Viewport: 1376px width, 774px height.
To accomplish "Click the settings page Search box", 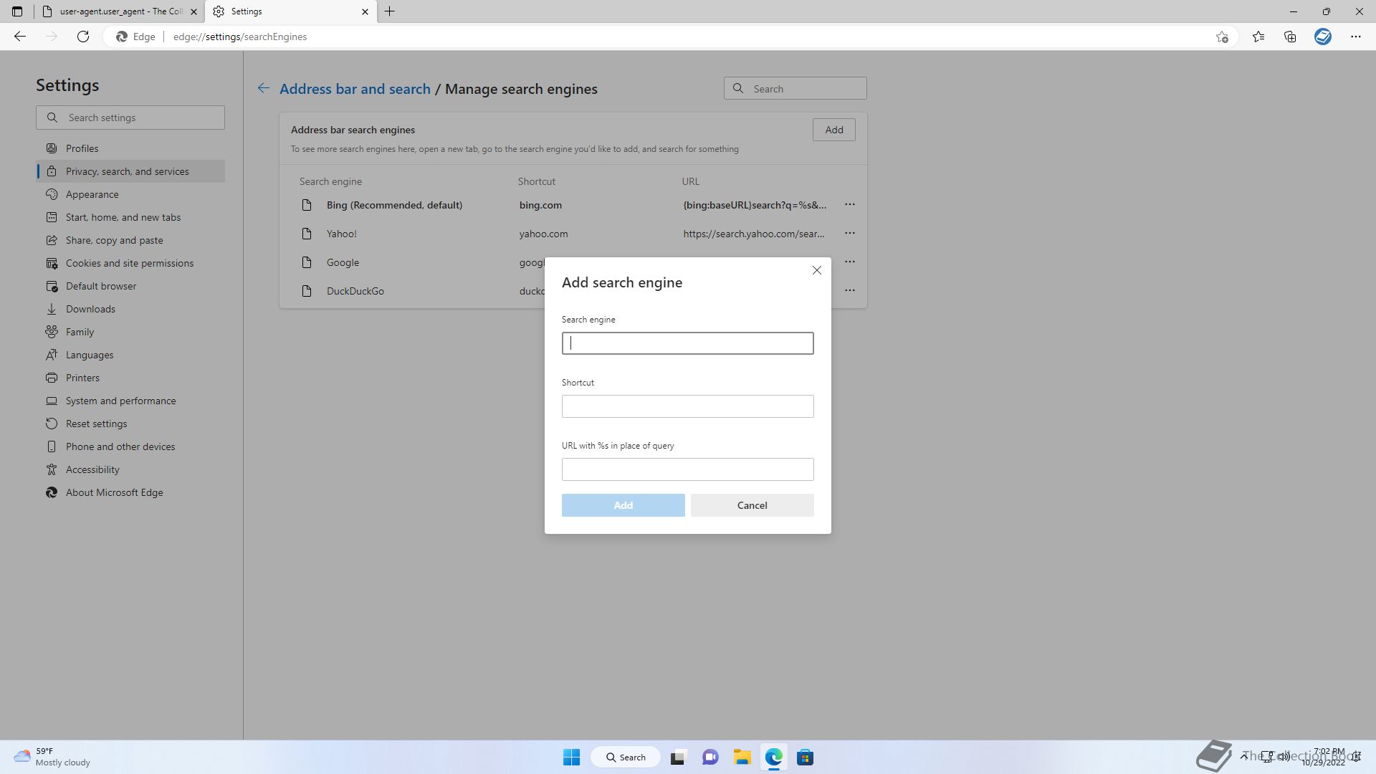I will (795, 89).
